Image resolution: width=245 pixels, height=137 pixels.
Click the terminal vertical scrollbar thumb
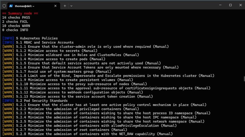pos(244,79)
